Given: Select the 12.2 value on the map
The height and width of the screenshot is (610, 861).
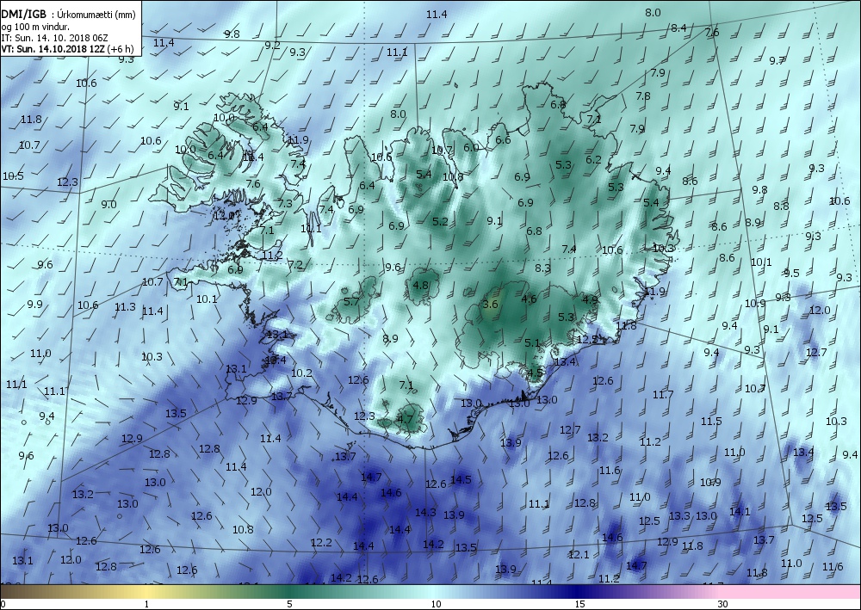Looking at the screenshot, I should [x=321, y=543].
